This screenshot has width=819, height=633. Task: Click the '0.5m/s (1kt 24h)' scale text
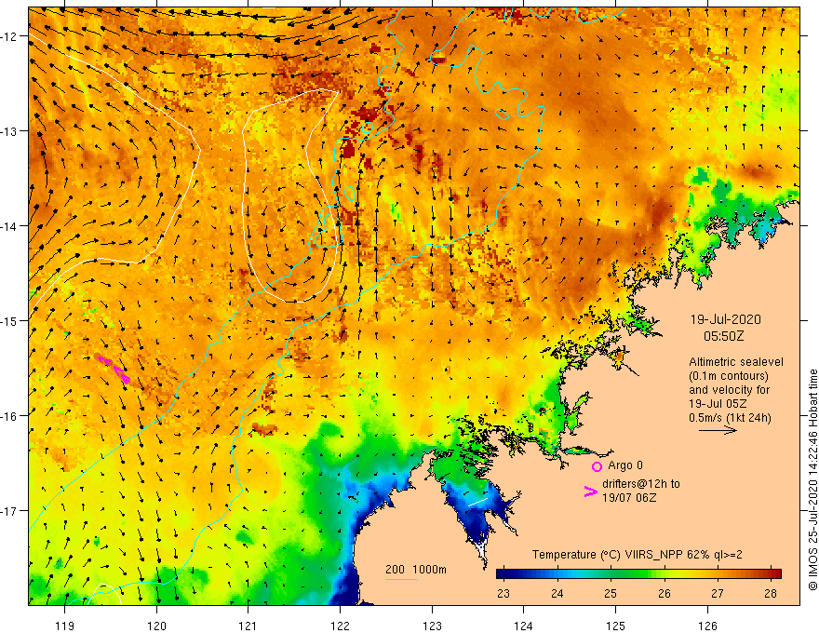(x=731, y=418)
